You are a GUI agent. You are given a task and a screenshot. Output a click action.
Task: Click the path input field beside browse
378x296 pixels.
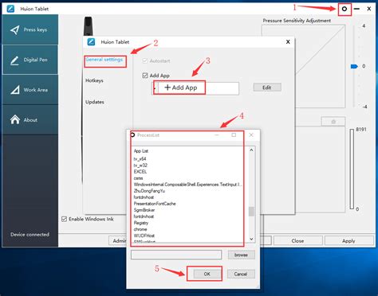click(x=176, y=255)
